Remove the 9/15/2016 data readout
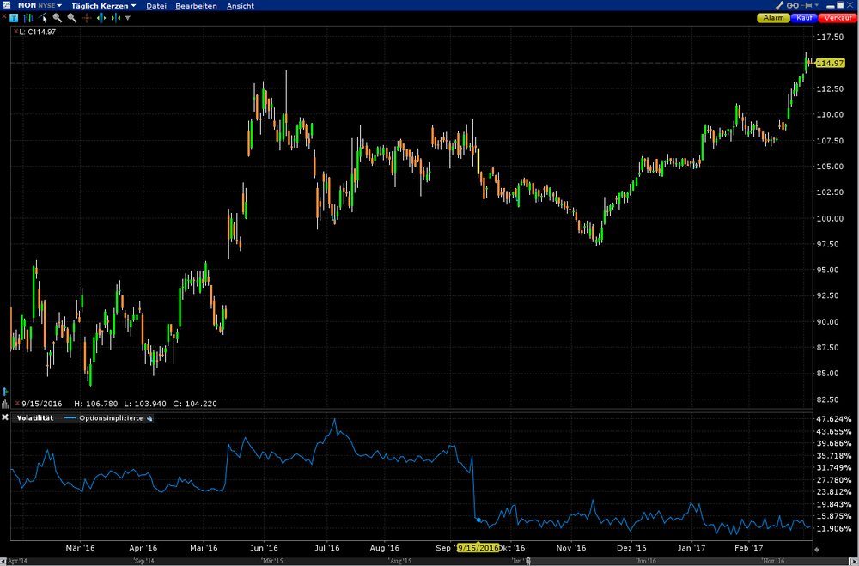 17,404
